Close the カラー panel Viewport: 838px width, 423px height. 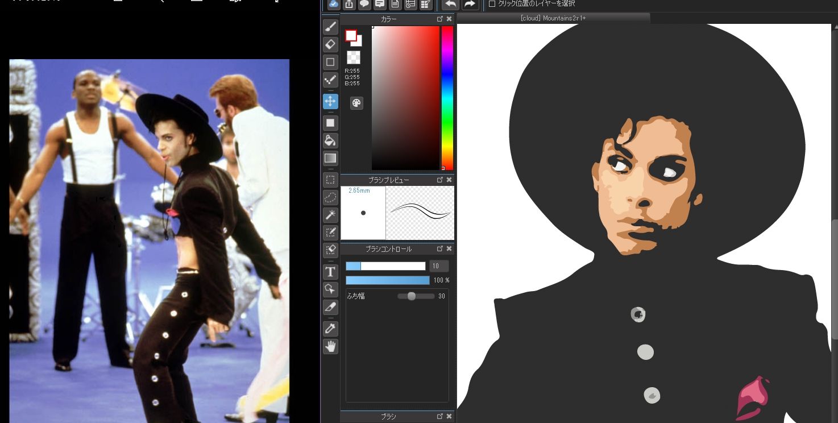(x=449, y=19)
